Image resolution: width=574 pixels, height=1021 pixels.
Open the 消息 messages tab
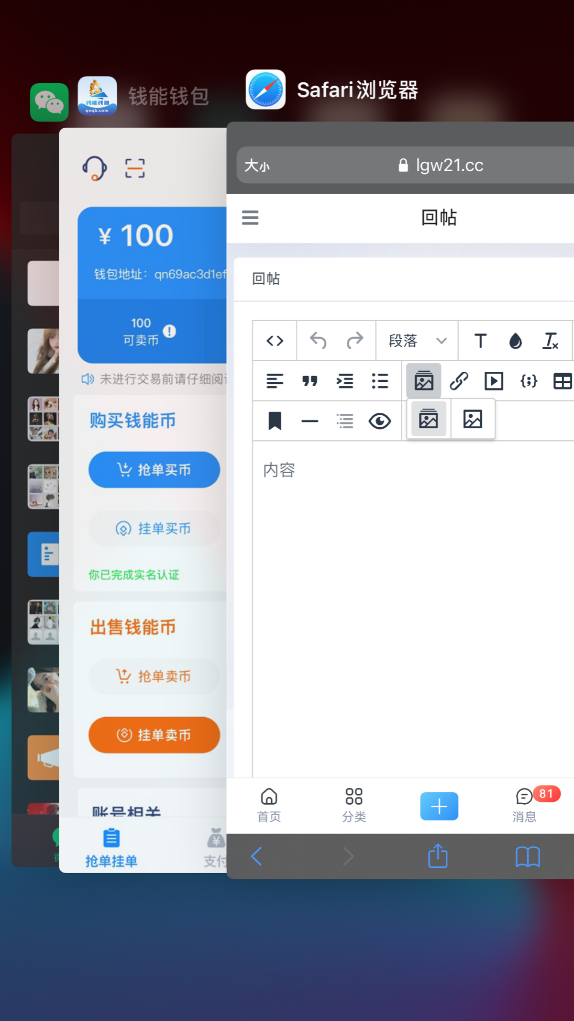(x=524, y=805)
